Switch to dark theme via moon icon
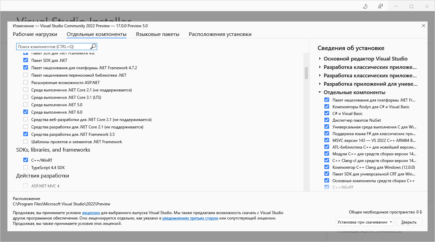Screen dimensions: 435x242 pos(365,6)
